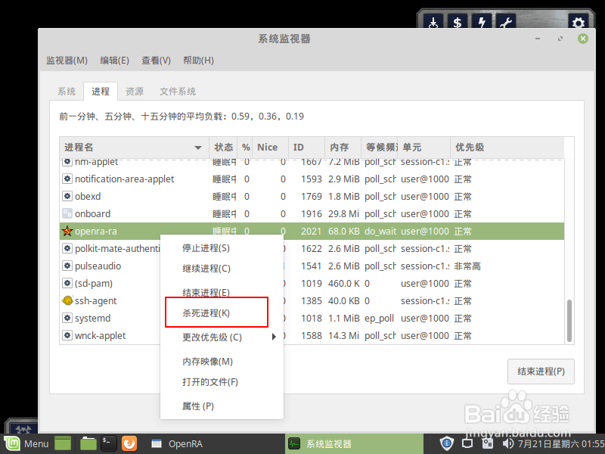Open Linux Mint Menu button
This screenshot has height=454, width=605.
[26, 443]
